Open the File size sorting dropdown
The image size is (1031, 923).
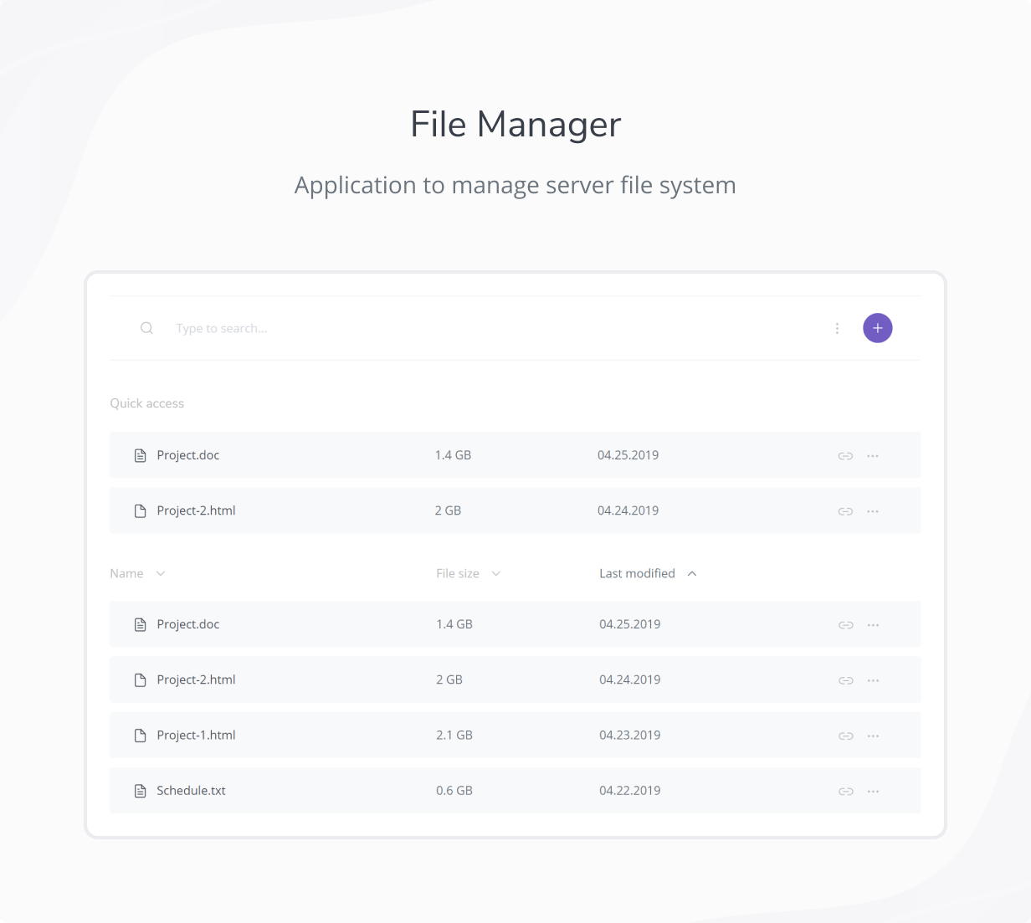pyautogui.click(x=468, y=573)
